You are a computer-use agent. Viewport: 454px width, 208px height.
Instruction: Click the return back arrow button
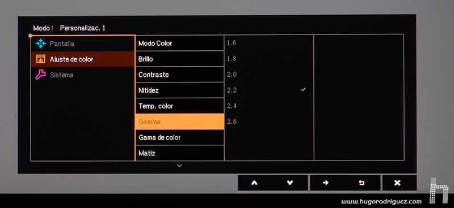click(361, 183)
